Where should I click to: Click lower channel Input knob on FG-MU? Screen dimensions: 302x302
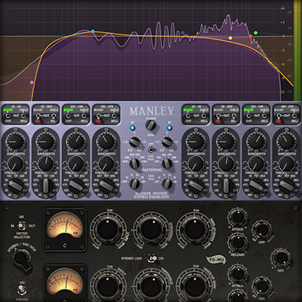click(108, 285)
